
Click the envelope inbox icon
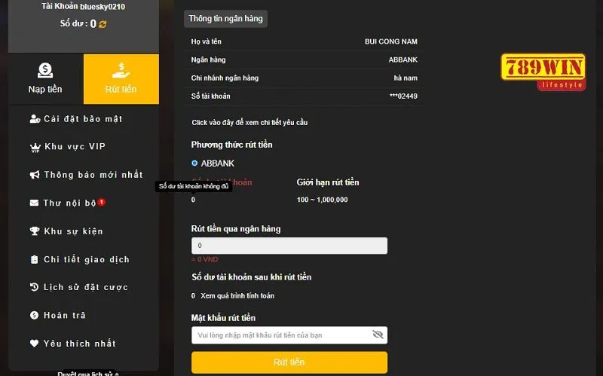(x=35, y=203)
